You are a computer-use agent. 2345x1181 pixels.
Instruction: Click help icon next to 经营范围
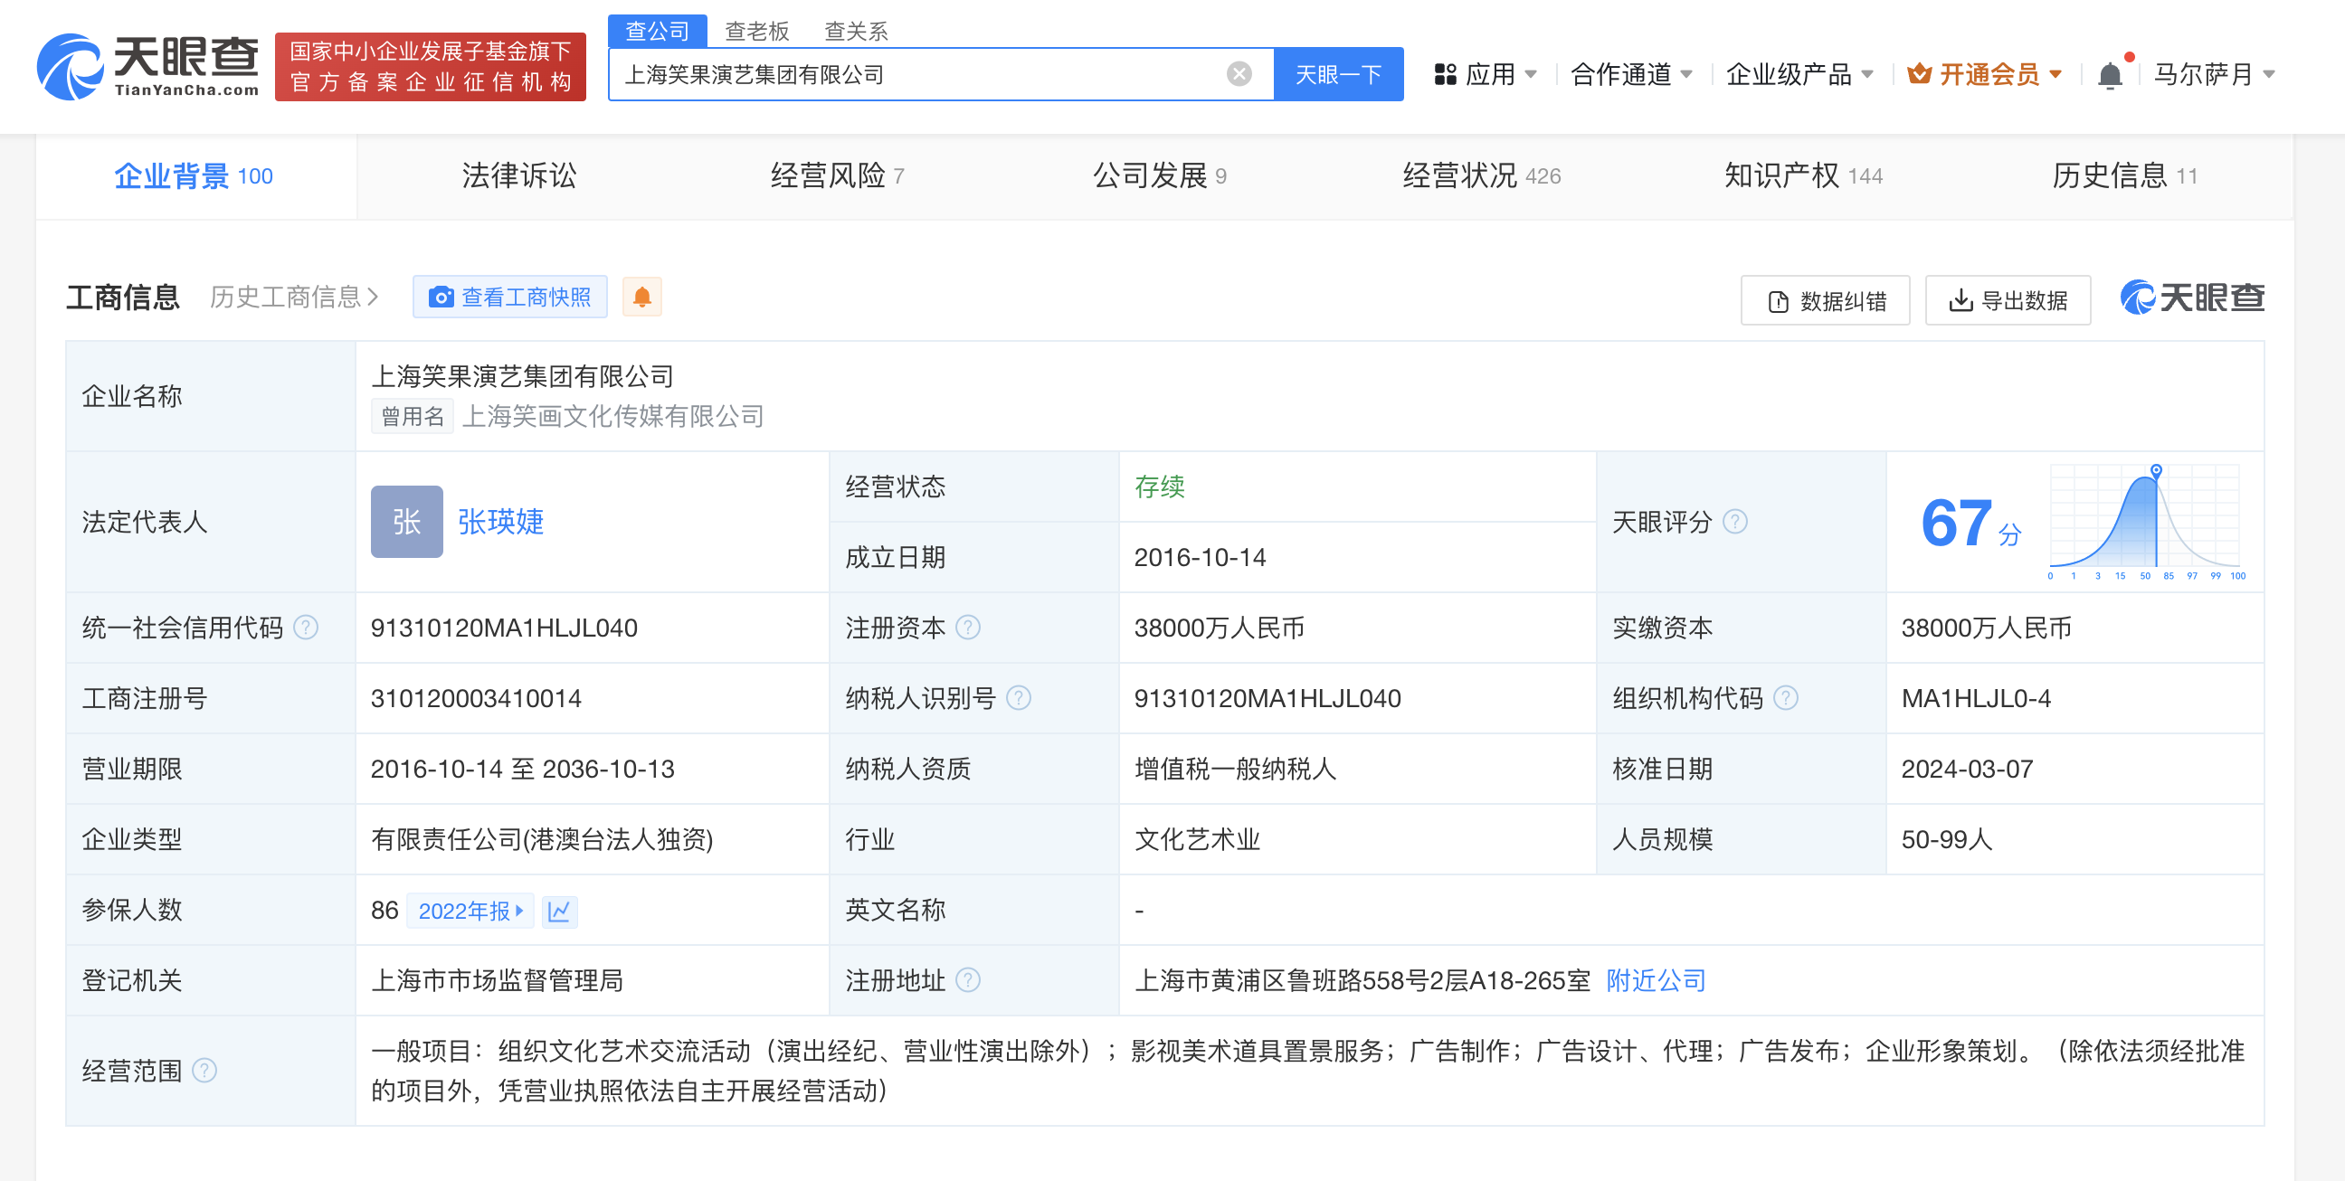204,1070
